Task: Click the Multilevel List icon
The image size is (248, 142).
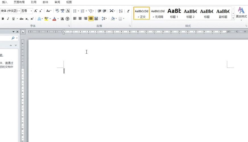Action: point(90,11)
